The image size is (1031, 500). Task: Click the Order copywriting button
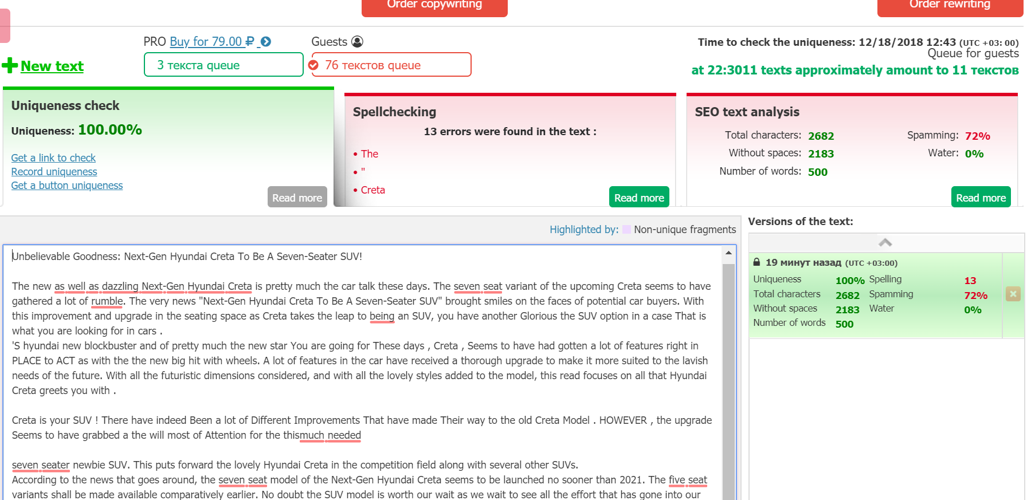434,6
